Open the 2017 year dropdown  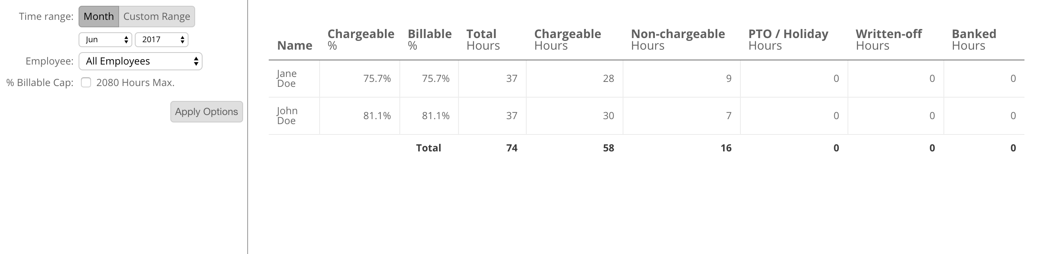pyautogui.click(x=162, y=40)
